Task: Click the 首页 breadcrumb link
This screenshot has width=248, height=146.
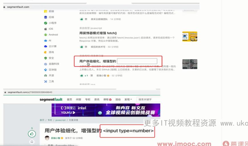Action: pyautogui.click(x=42, y=120)
